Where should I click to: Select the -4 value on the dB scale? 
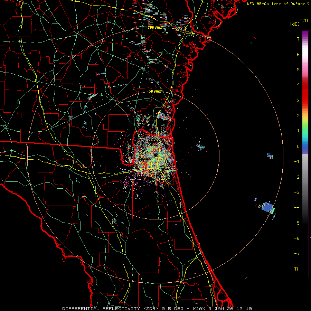297,208
